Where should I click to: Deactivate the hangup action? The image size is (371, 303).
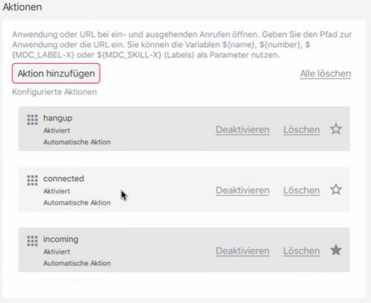243,130
